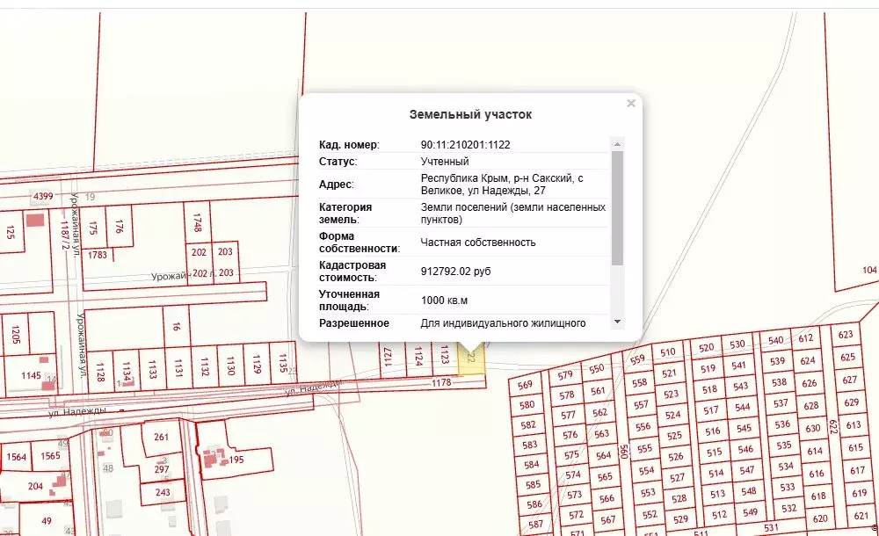Select parcel 1132 on the map
The height and width of the screenshot is (536, 879).
[204, 367]
